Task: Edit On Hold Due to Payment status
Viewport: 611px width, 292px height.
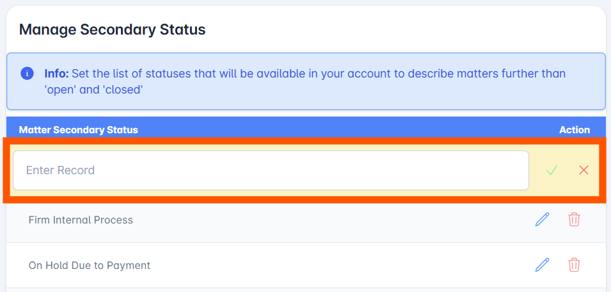Action: point(542,265)
